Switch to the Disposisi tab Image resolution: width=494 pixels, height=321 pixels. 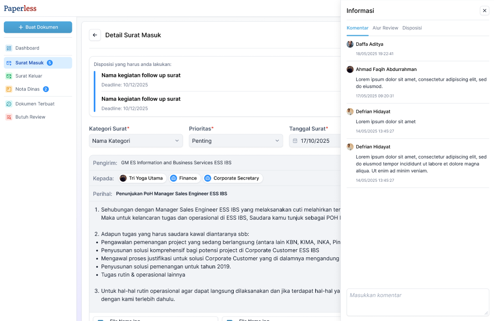coord(412,28)
